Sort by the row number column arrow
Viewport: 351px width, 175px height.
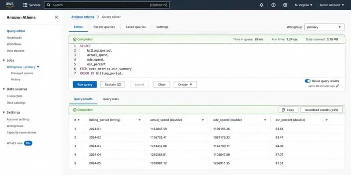pos(79,120)
